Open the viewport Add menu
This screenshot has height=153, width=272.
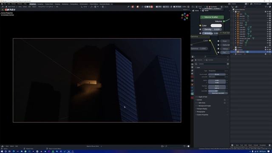[29, 7]
